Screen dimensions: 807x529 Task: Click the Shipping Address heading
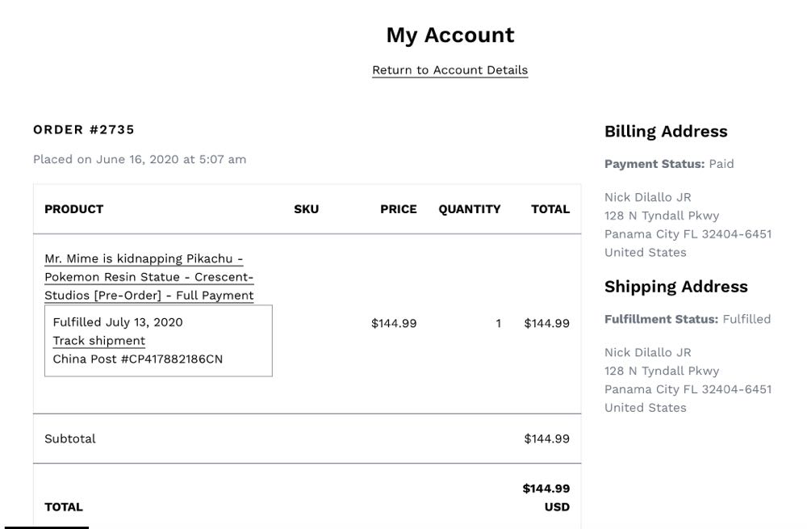pos(676,287)
